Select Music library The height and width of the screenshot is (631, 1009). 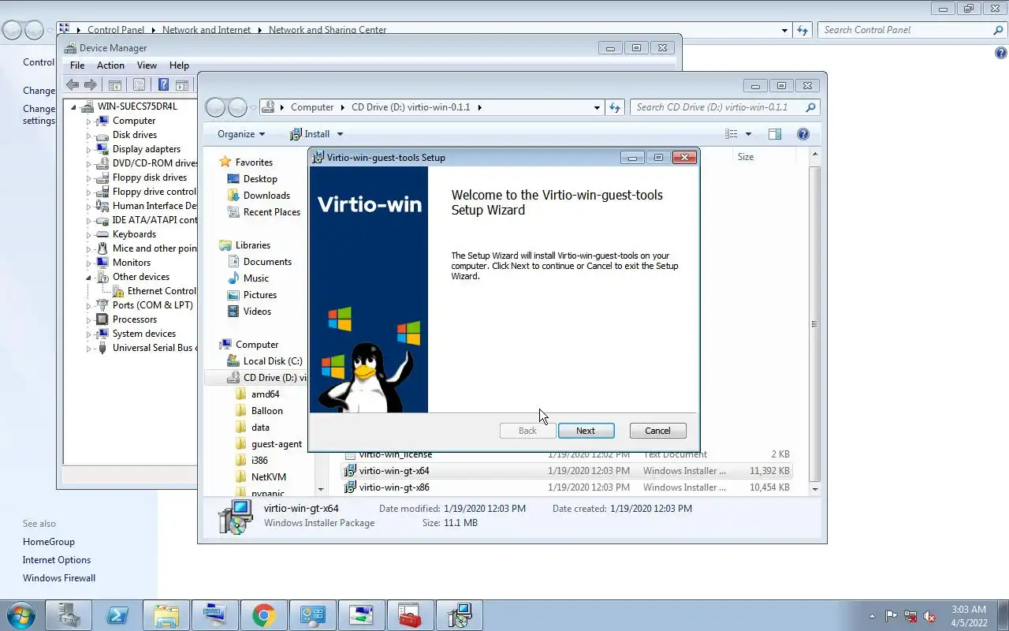point(255,278)
